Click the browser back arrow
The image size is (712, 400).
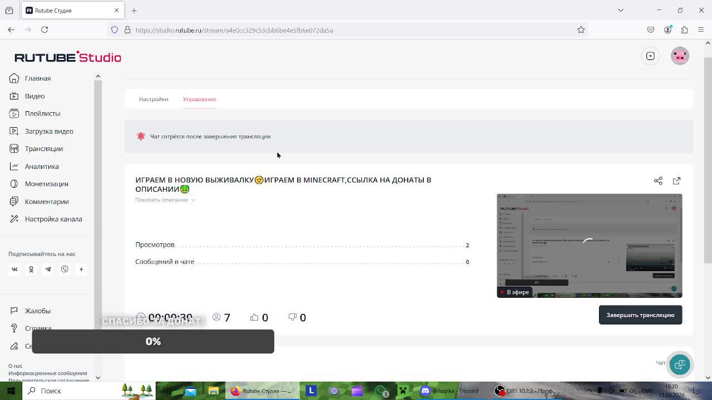click(x=11, y=30)
